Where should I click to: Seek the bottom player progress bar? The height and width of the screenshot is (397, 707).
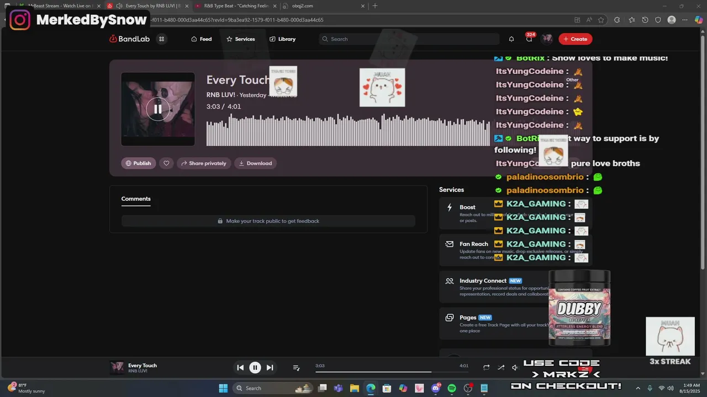pyautogui.click(x=392, y=372)
